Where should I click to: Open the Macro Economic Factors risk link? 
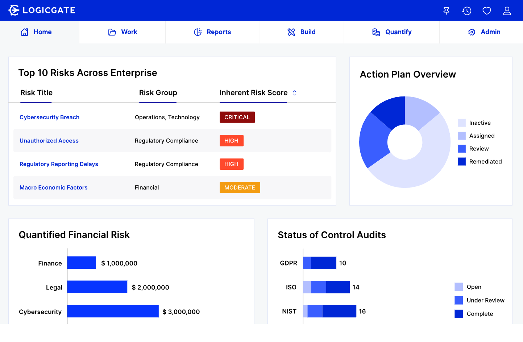pos(53,188)
